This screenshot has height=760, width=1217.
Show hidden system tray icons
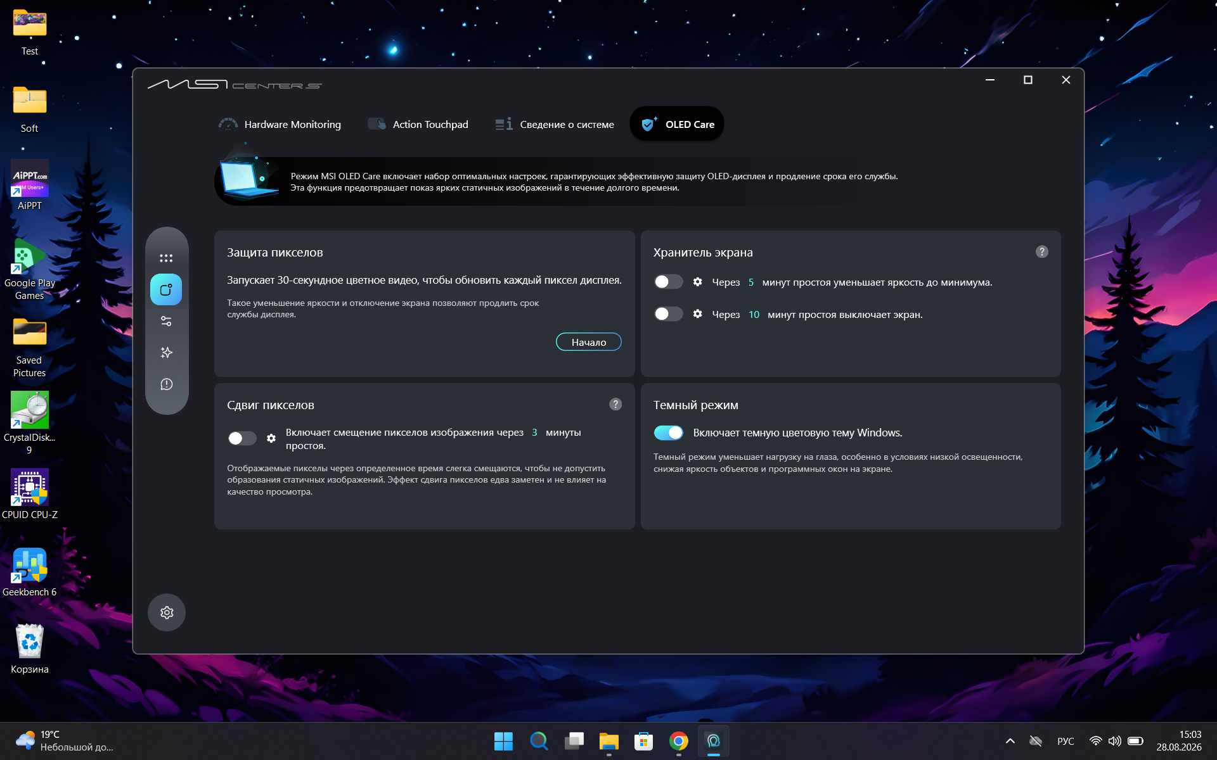[x=1010, y=741]
